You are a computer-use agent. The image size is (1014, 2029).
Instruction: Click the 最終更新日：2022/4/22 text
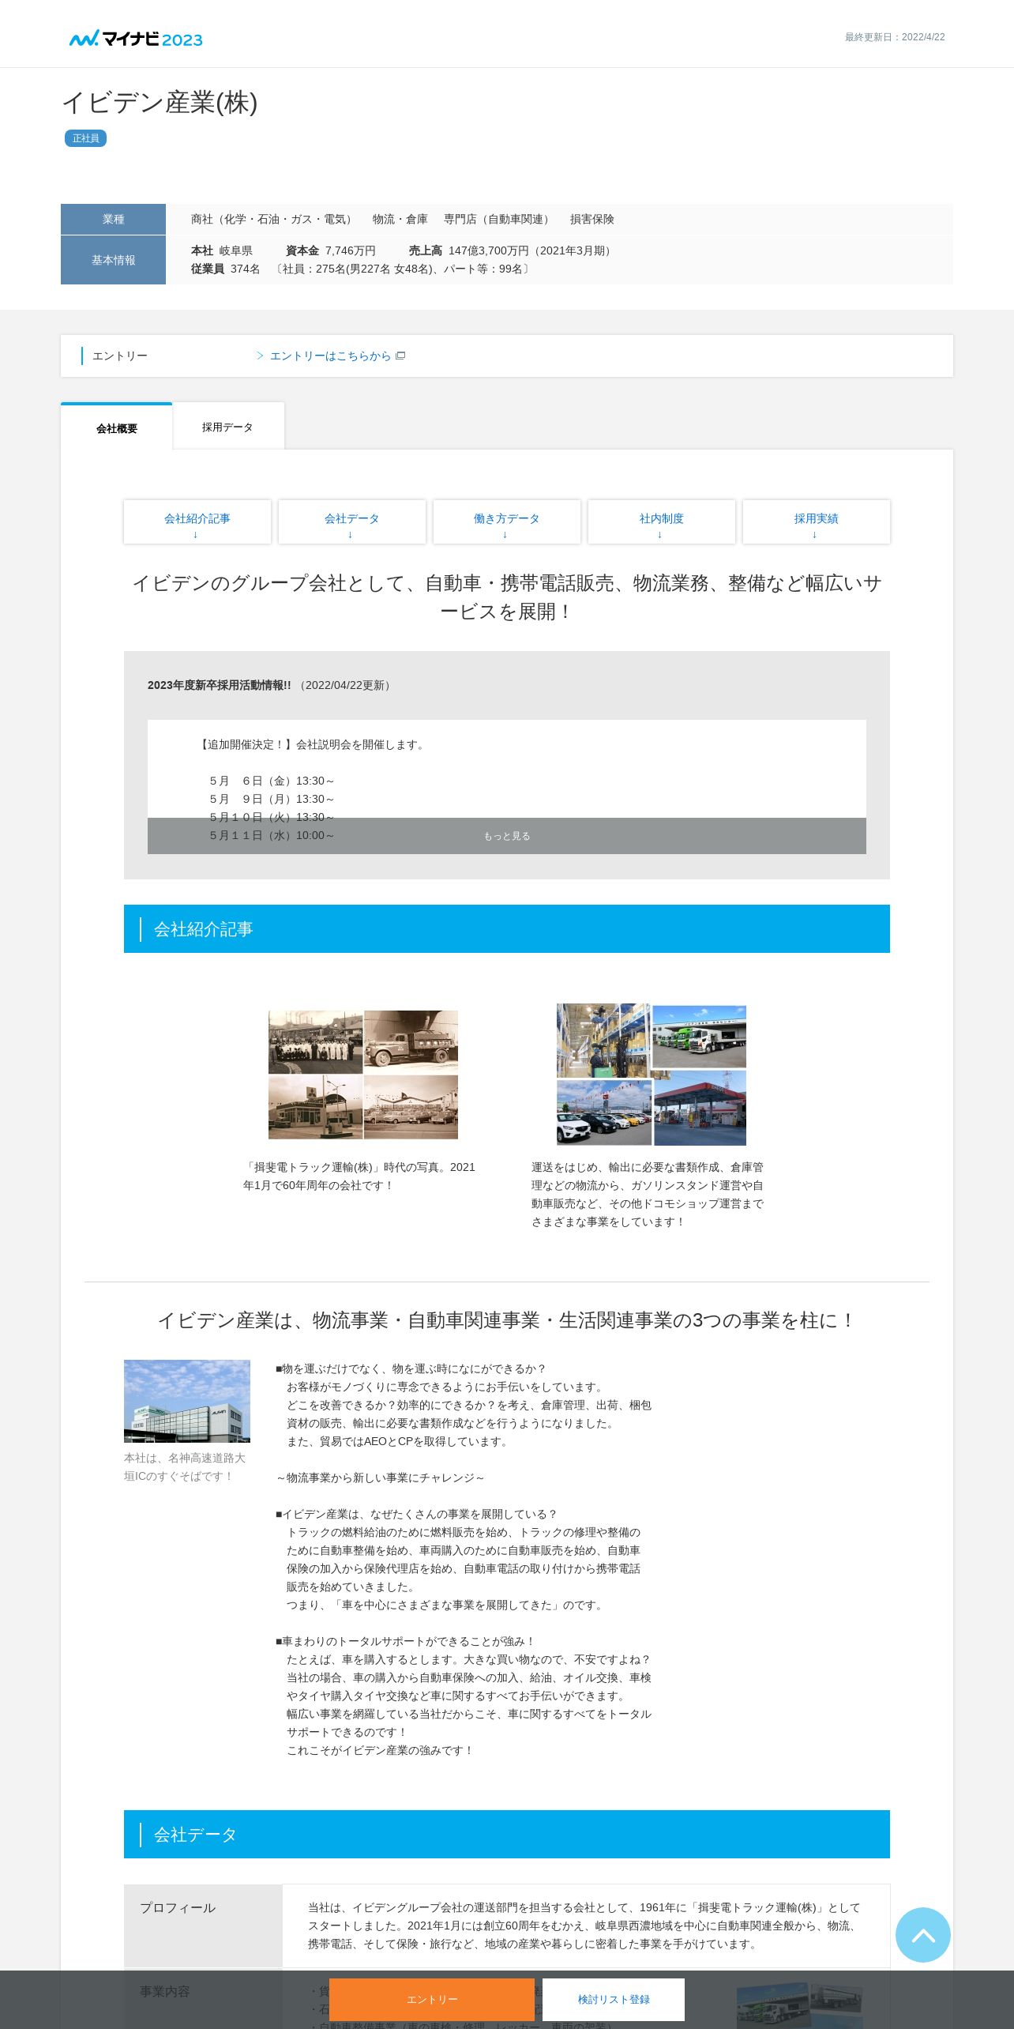pyautogui.click(x=895, y=37)
